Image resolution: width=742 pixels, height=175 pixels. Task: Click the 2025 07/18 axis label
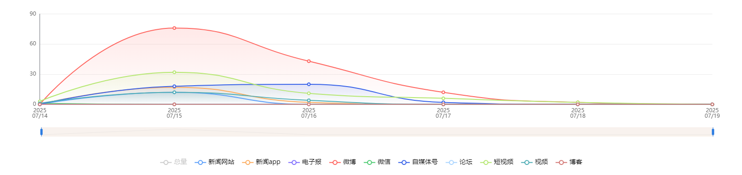pos(578,113)
